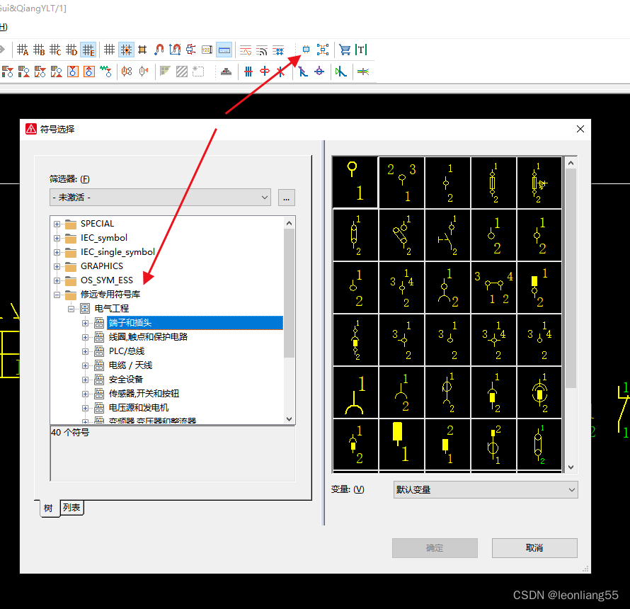Expand the IEC_symbol library folder

coord(57,238)
